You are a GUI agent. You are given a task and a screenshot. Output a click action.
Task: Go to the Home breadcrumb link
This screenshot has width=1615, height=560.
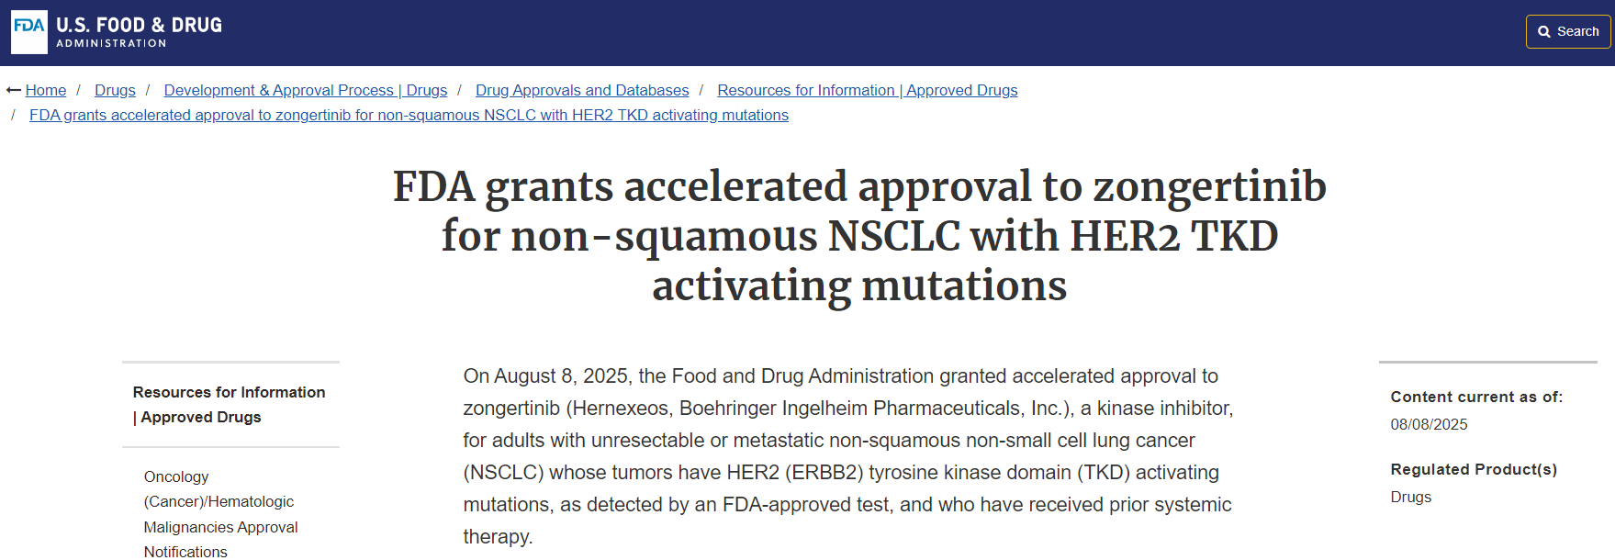(46, 90)
